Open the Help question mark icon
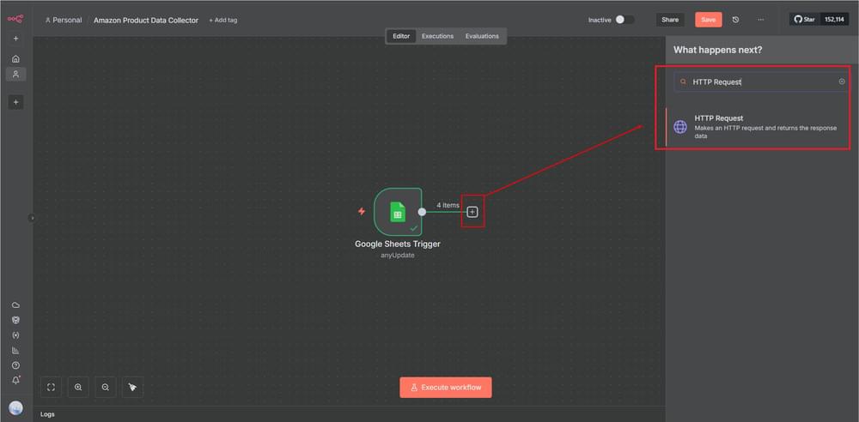The width and height of the screenshot is (859, 422). [15, 365]
